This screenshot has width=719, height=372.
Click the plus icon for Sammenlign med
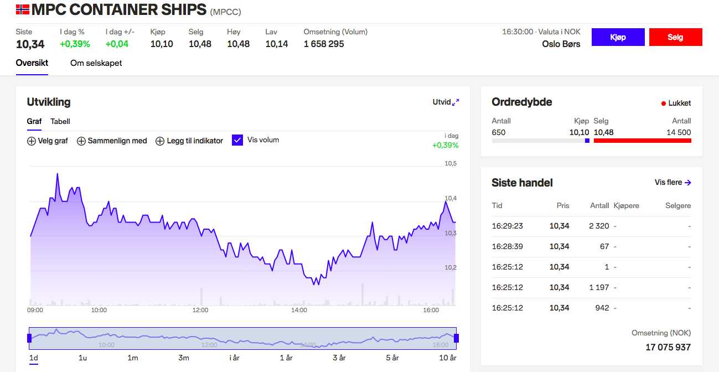[x=81, y=141]
